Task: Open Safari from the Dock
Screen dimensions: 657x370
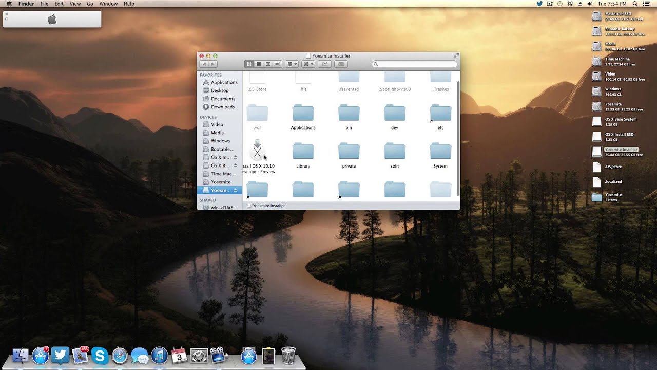Action: (120, 355)
